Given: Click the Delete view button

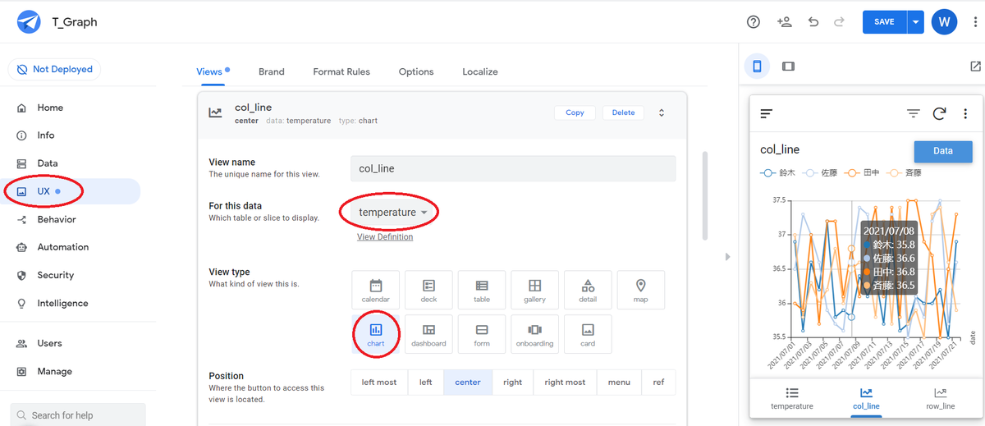Looking at the screenshot, I should point(623,112).
